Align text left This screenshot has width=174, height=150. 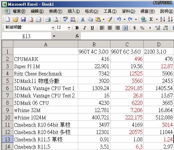coord(102,28)
